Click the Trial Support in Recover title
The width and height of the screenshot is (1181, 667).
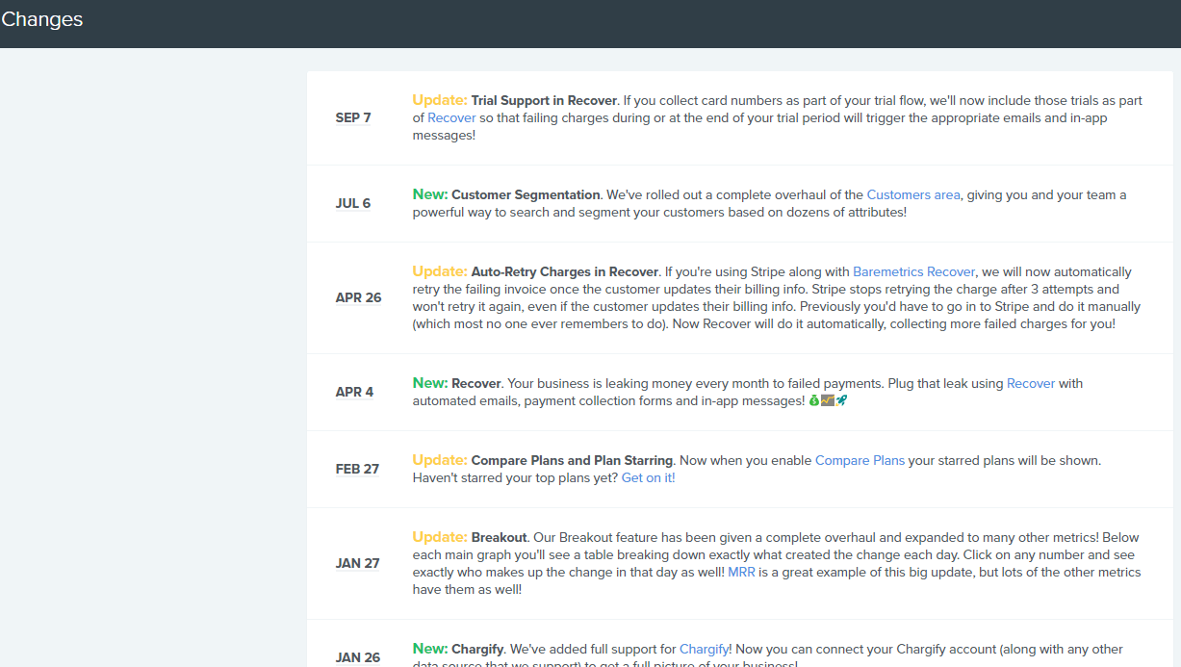[543, 100]
